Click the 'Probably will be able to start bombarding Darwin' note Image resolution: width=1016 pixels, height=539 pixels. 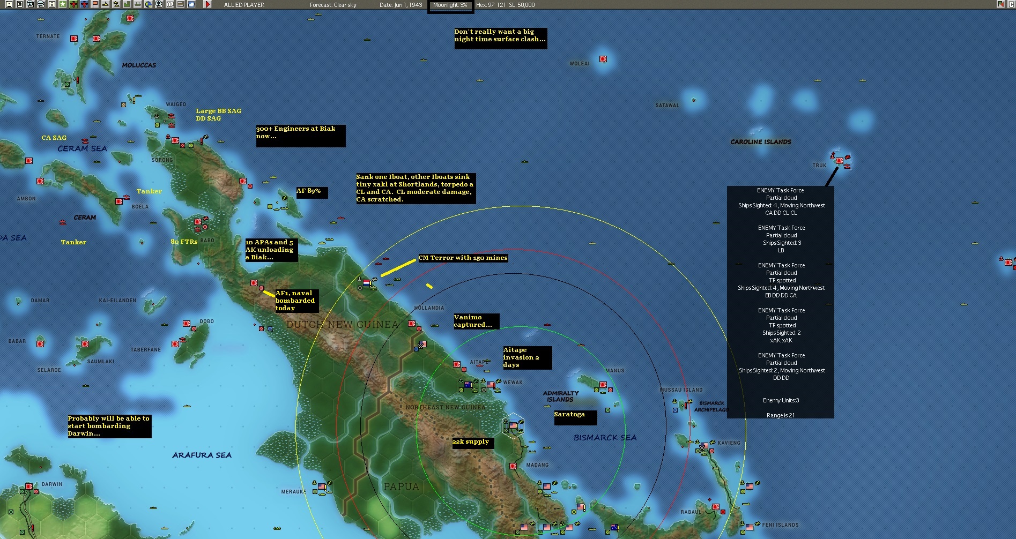[109, 426]
